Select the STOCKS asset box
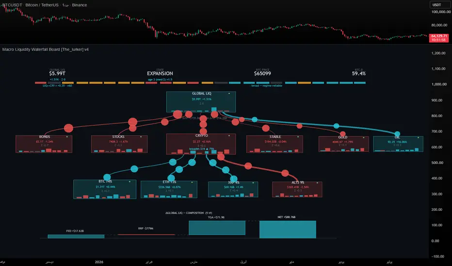Image resolution: width=452 pixels, height=266 pixels. [119, 144]
